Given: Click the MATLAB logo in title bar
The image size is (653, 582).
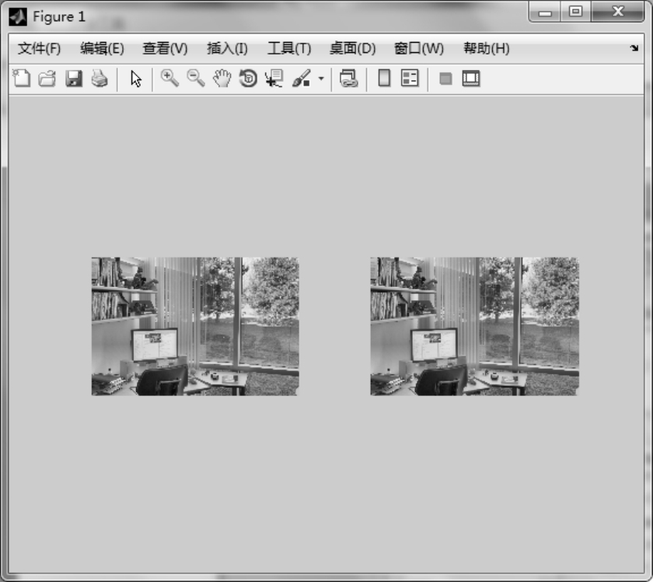Looking at the screenshot, I should [x=18, y=16].
